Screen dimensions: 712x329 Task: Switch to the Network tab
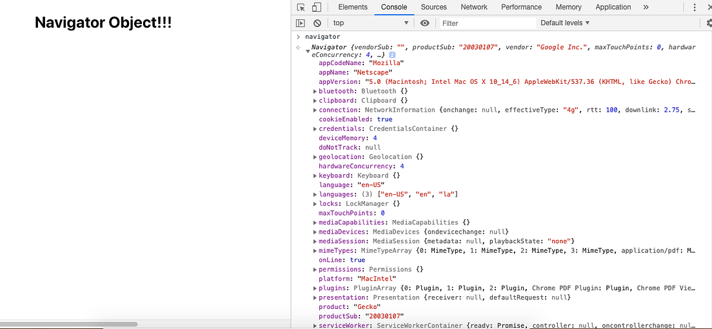(474, 7)
